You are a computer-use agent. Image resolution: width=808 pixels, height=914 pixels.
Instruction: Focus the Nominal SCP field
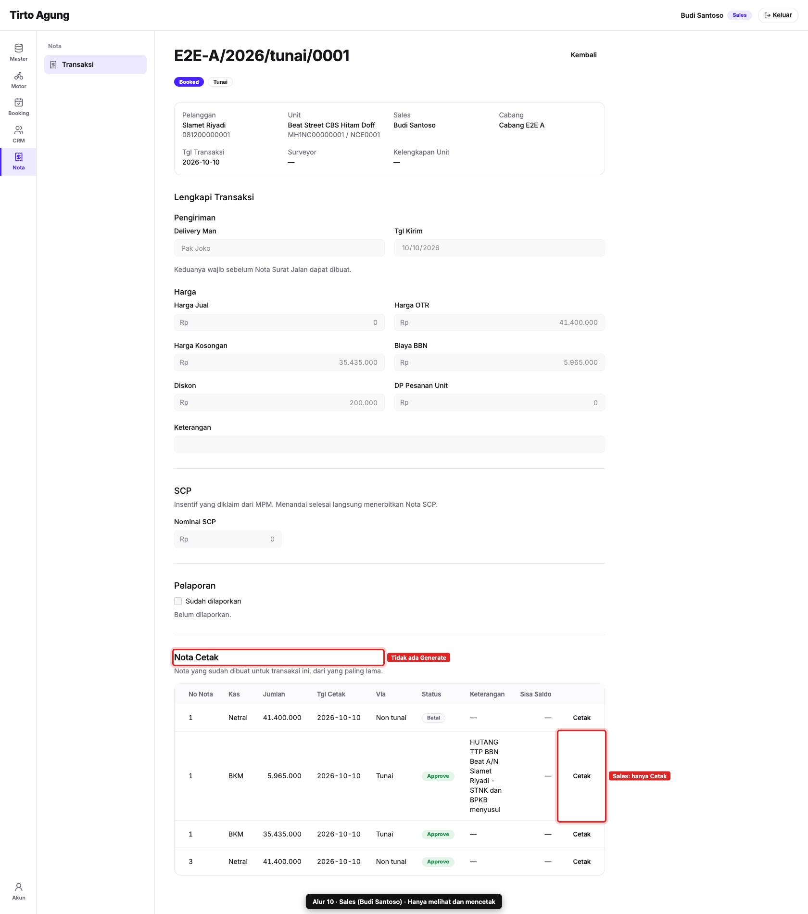point(227,539)
